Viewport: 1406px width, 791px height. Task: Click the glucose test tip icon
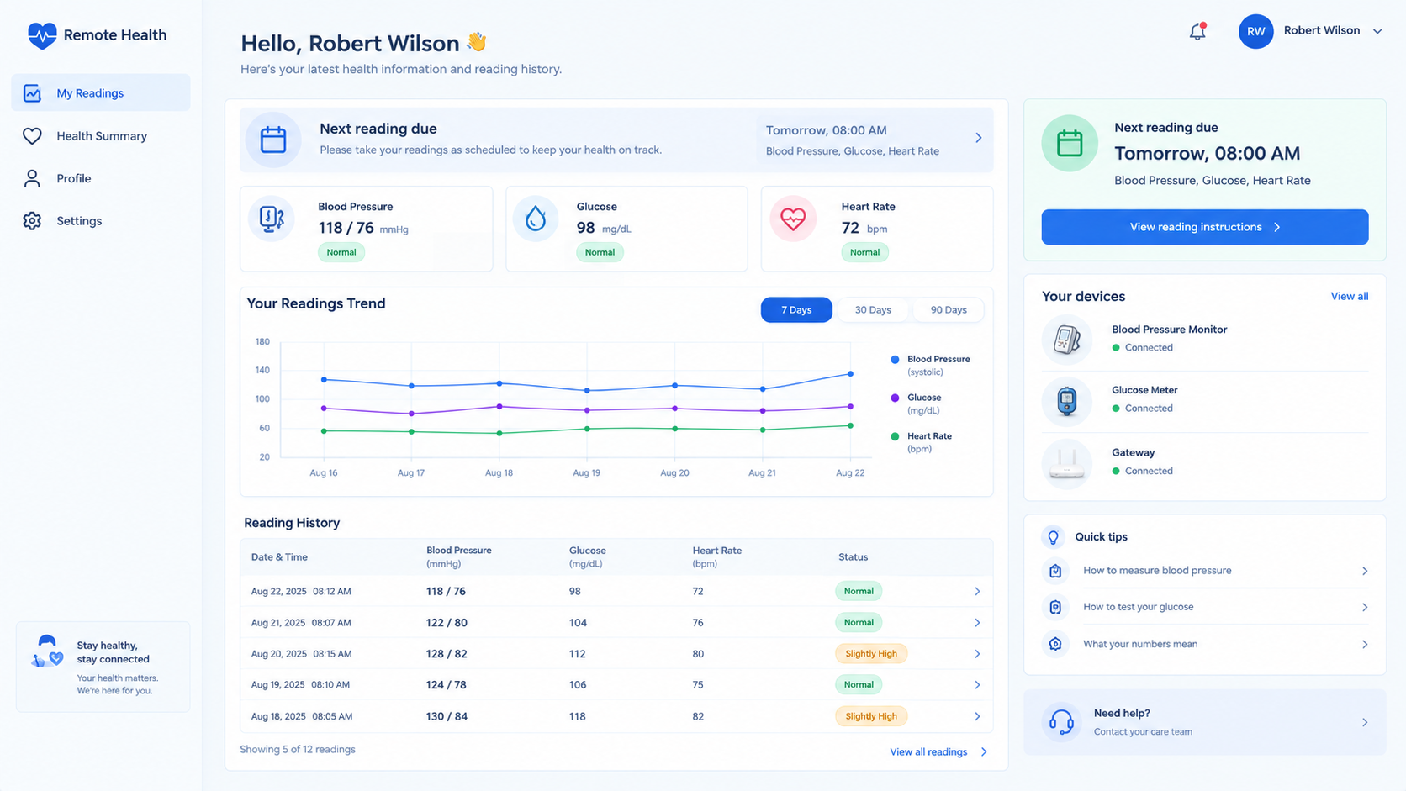click(1055, 607)
